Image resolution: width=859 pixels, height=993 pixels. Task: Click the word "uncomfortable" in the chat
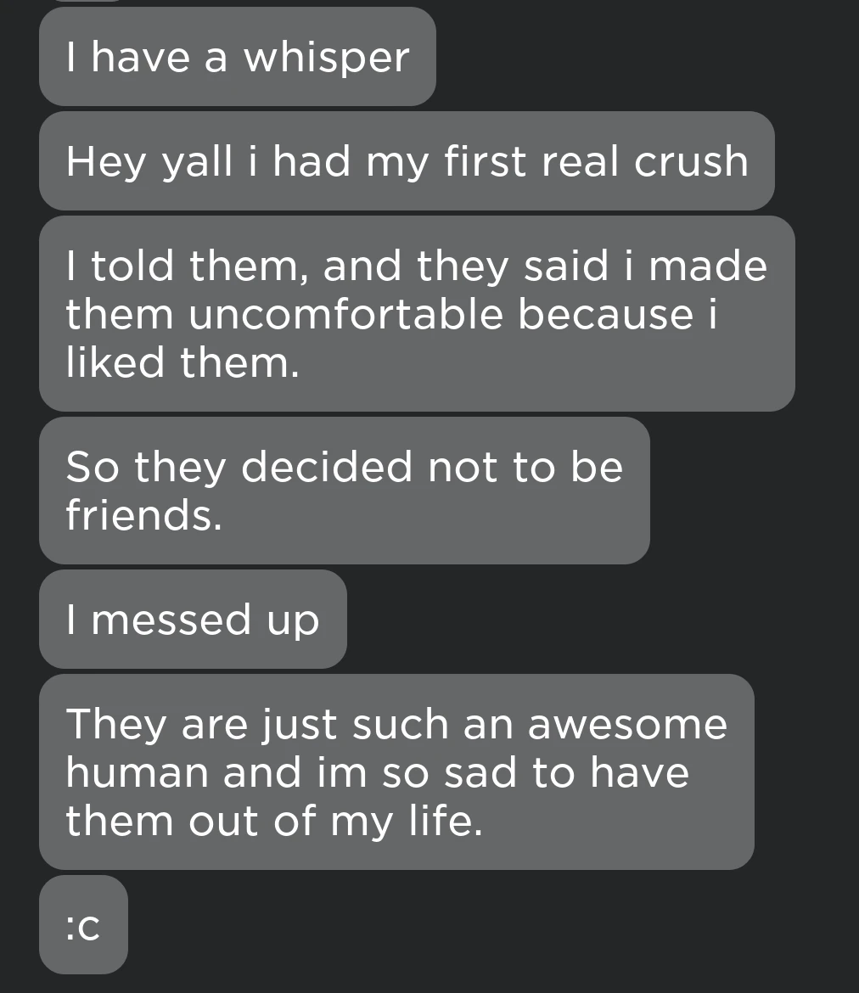[x=345, y=315]
